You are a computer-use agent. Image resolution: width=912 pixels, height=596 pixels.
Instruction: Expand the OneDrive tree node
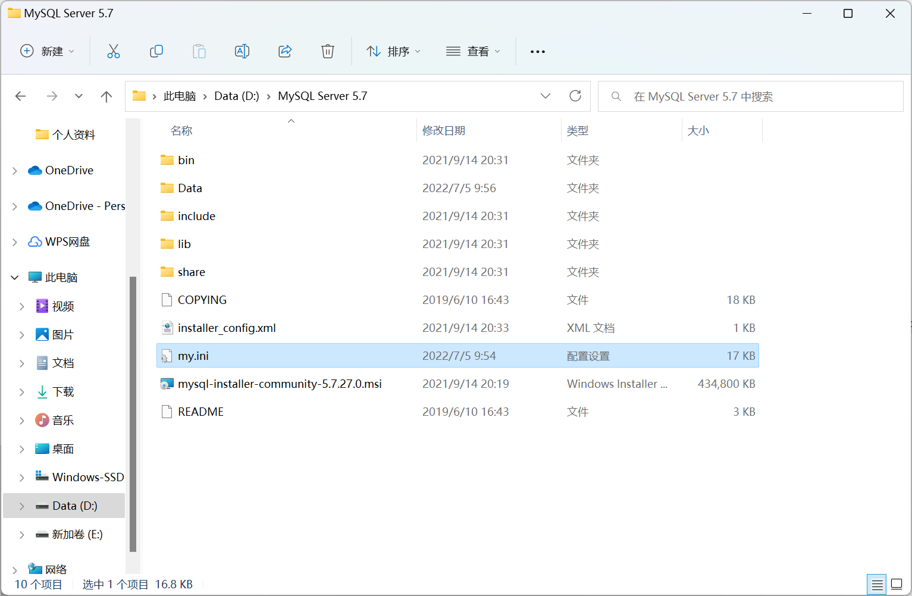click(15, 171)
